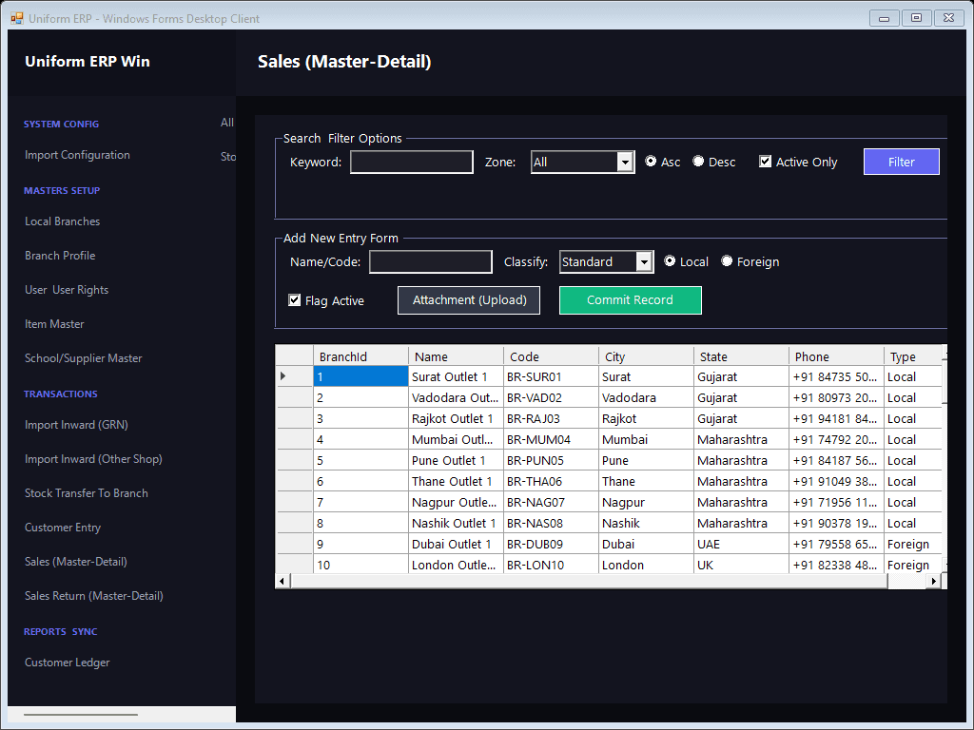This screenshot has height=730, width=974.
Task: Toggle the Active Only checkbox
Action: click(x=766, y=162)
